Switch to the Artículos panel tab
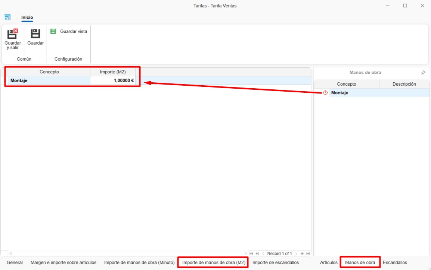The width and height of the screenshot is (431, 270). 329,263
